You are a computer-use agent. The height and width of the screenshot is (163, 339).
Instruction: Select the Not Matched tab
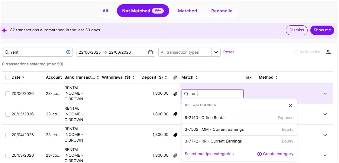[143, 11]
